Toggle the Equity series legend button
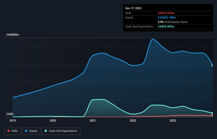This screenshot has height=139, width=217. pos(31,131)
